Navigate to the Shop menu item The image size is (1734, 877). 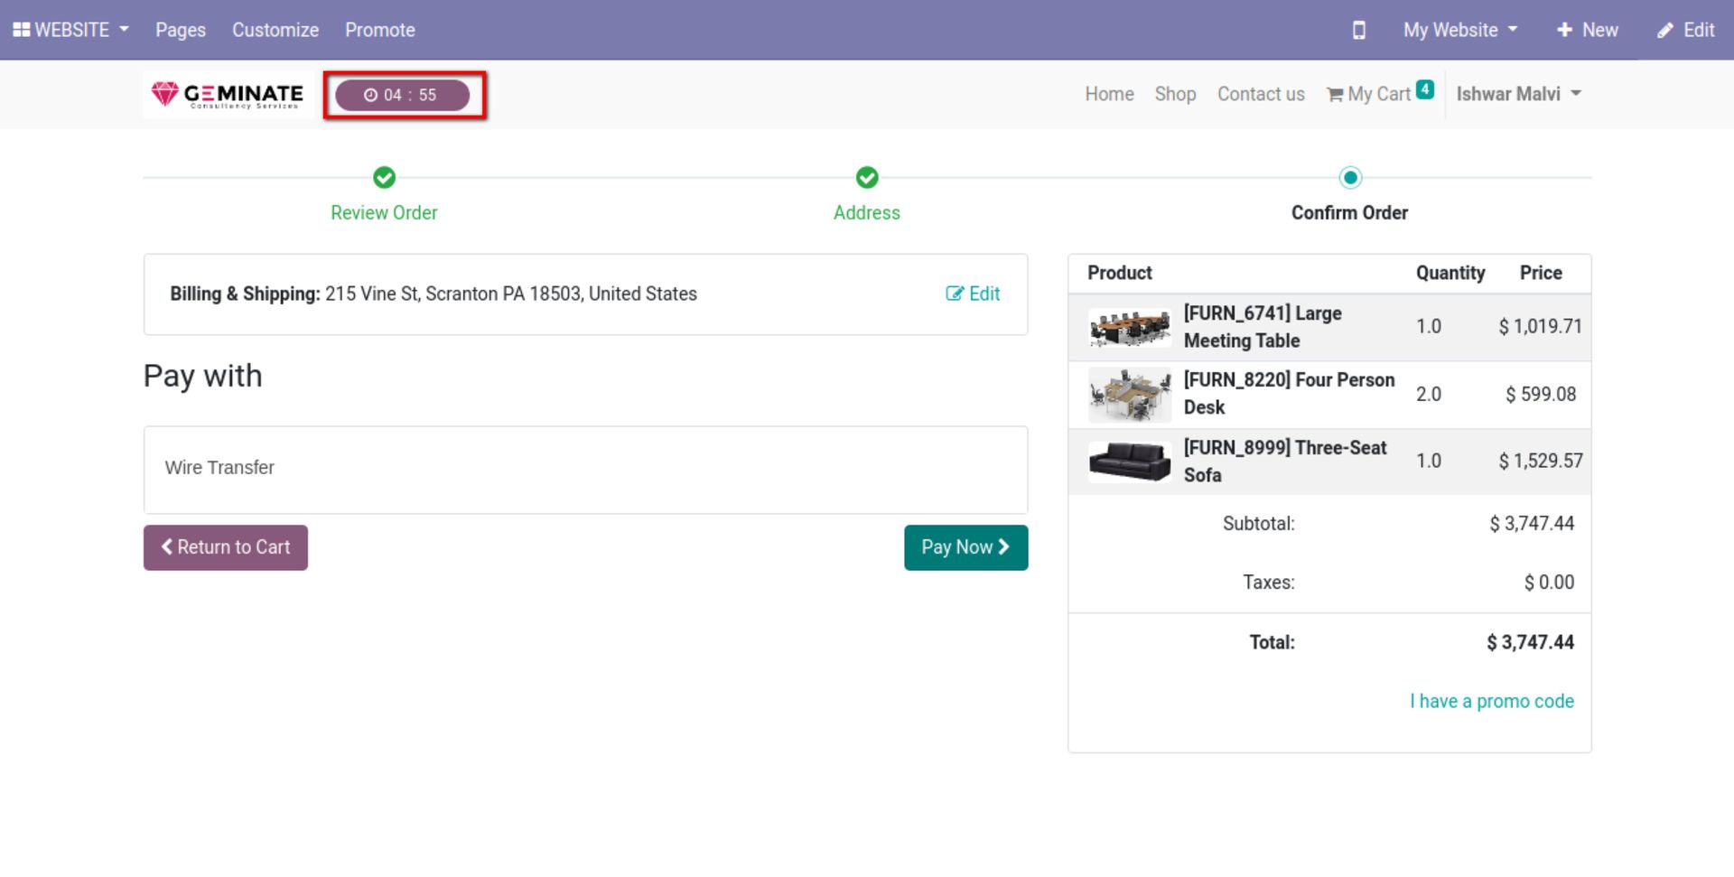click(x=1174, y=93)
